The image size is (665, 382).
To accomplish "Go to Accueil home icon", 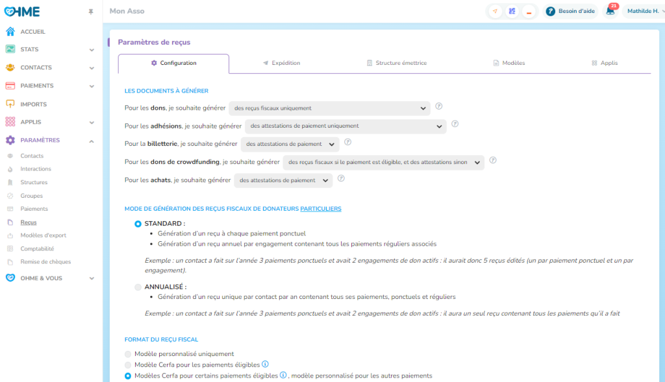I will click(x=10, y=31).
